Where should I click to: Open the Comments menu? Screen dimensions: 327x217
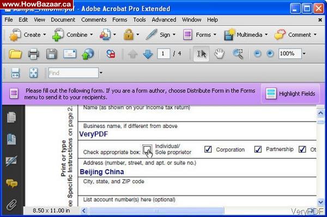click(x=94, y=20)
